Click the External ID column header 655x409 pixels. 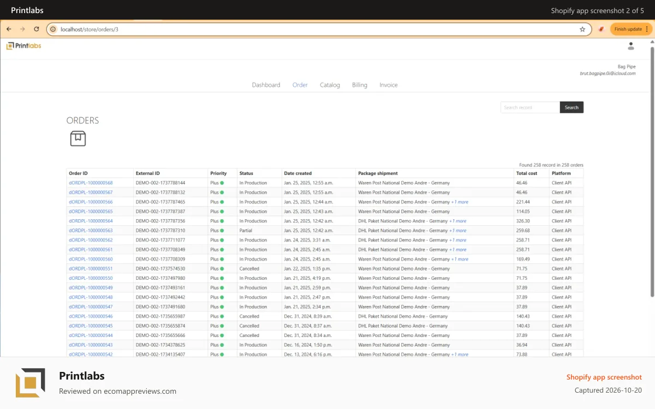(148, 173)
